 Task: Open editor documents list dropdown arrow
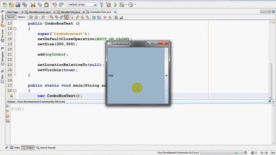coord(269,12)
